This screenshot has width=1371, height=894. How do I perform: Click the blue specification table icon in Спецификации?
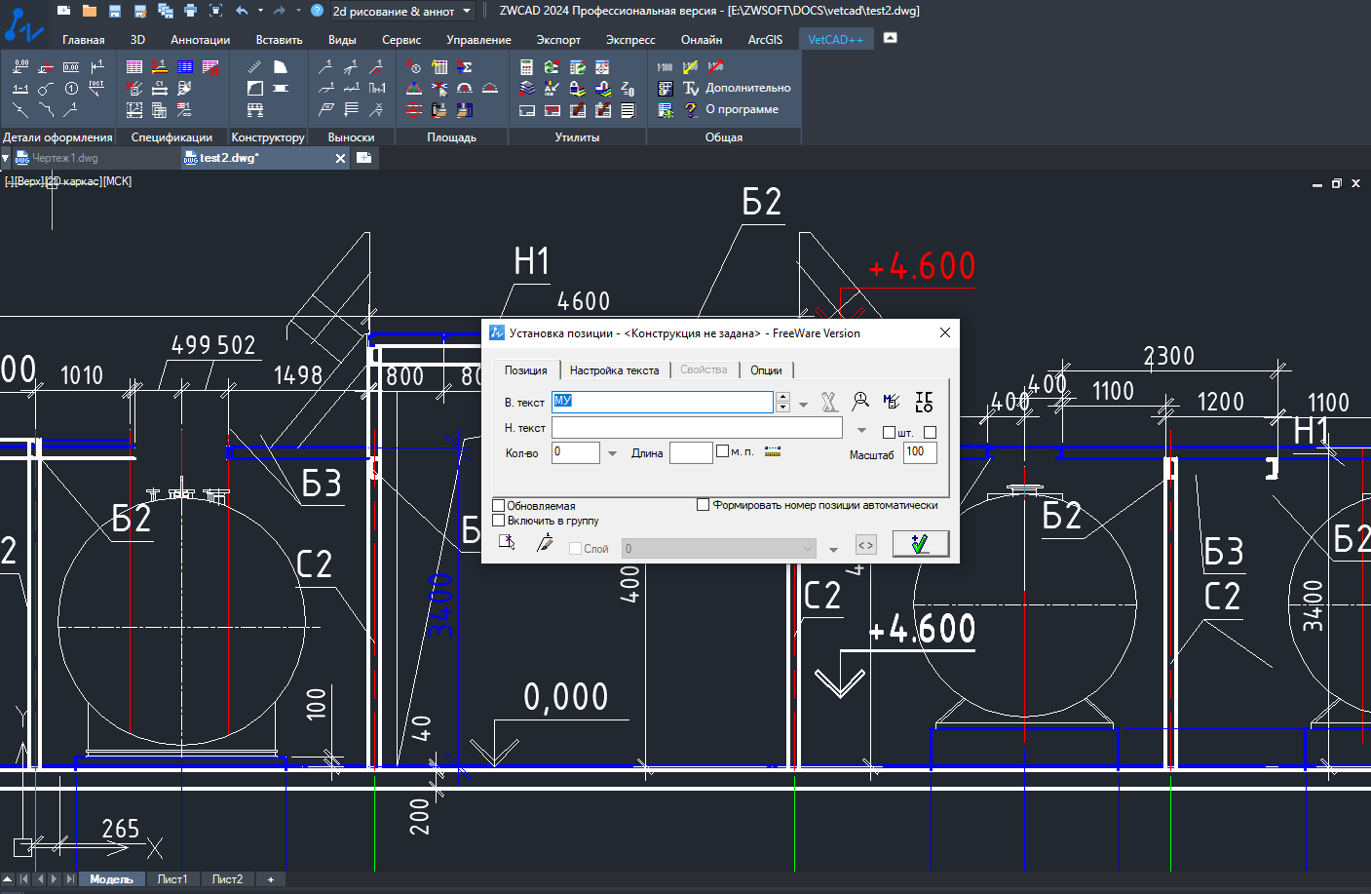click(185, 67)
